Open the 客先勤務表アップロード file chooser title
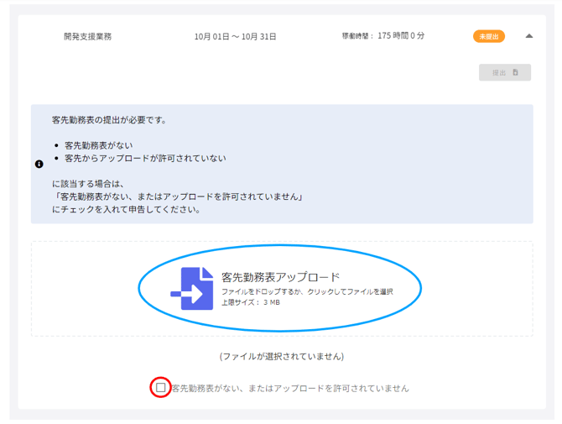Image resolution: width=562 pixels, height=424 pixels. click(x=281, y=277)
